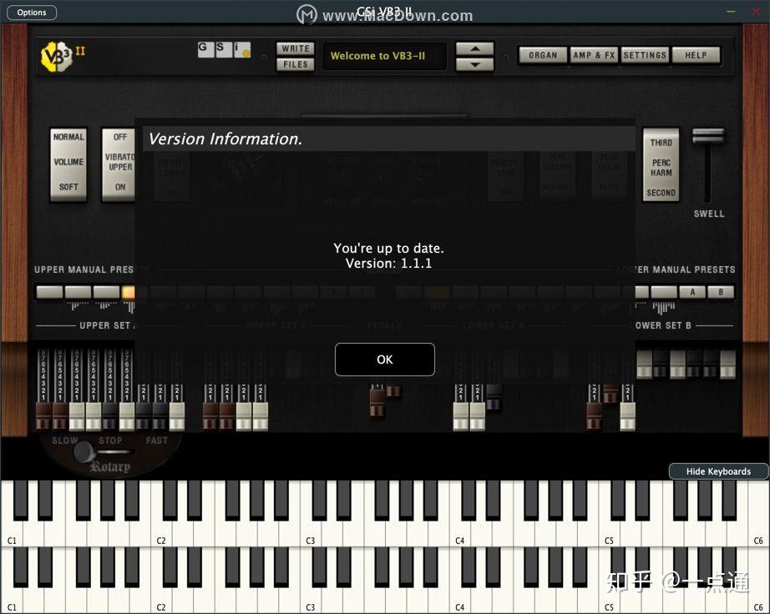
Task: Open the FILES panel
Action: [x=295, y=63]
